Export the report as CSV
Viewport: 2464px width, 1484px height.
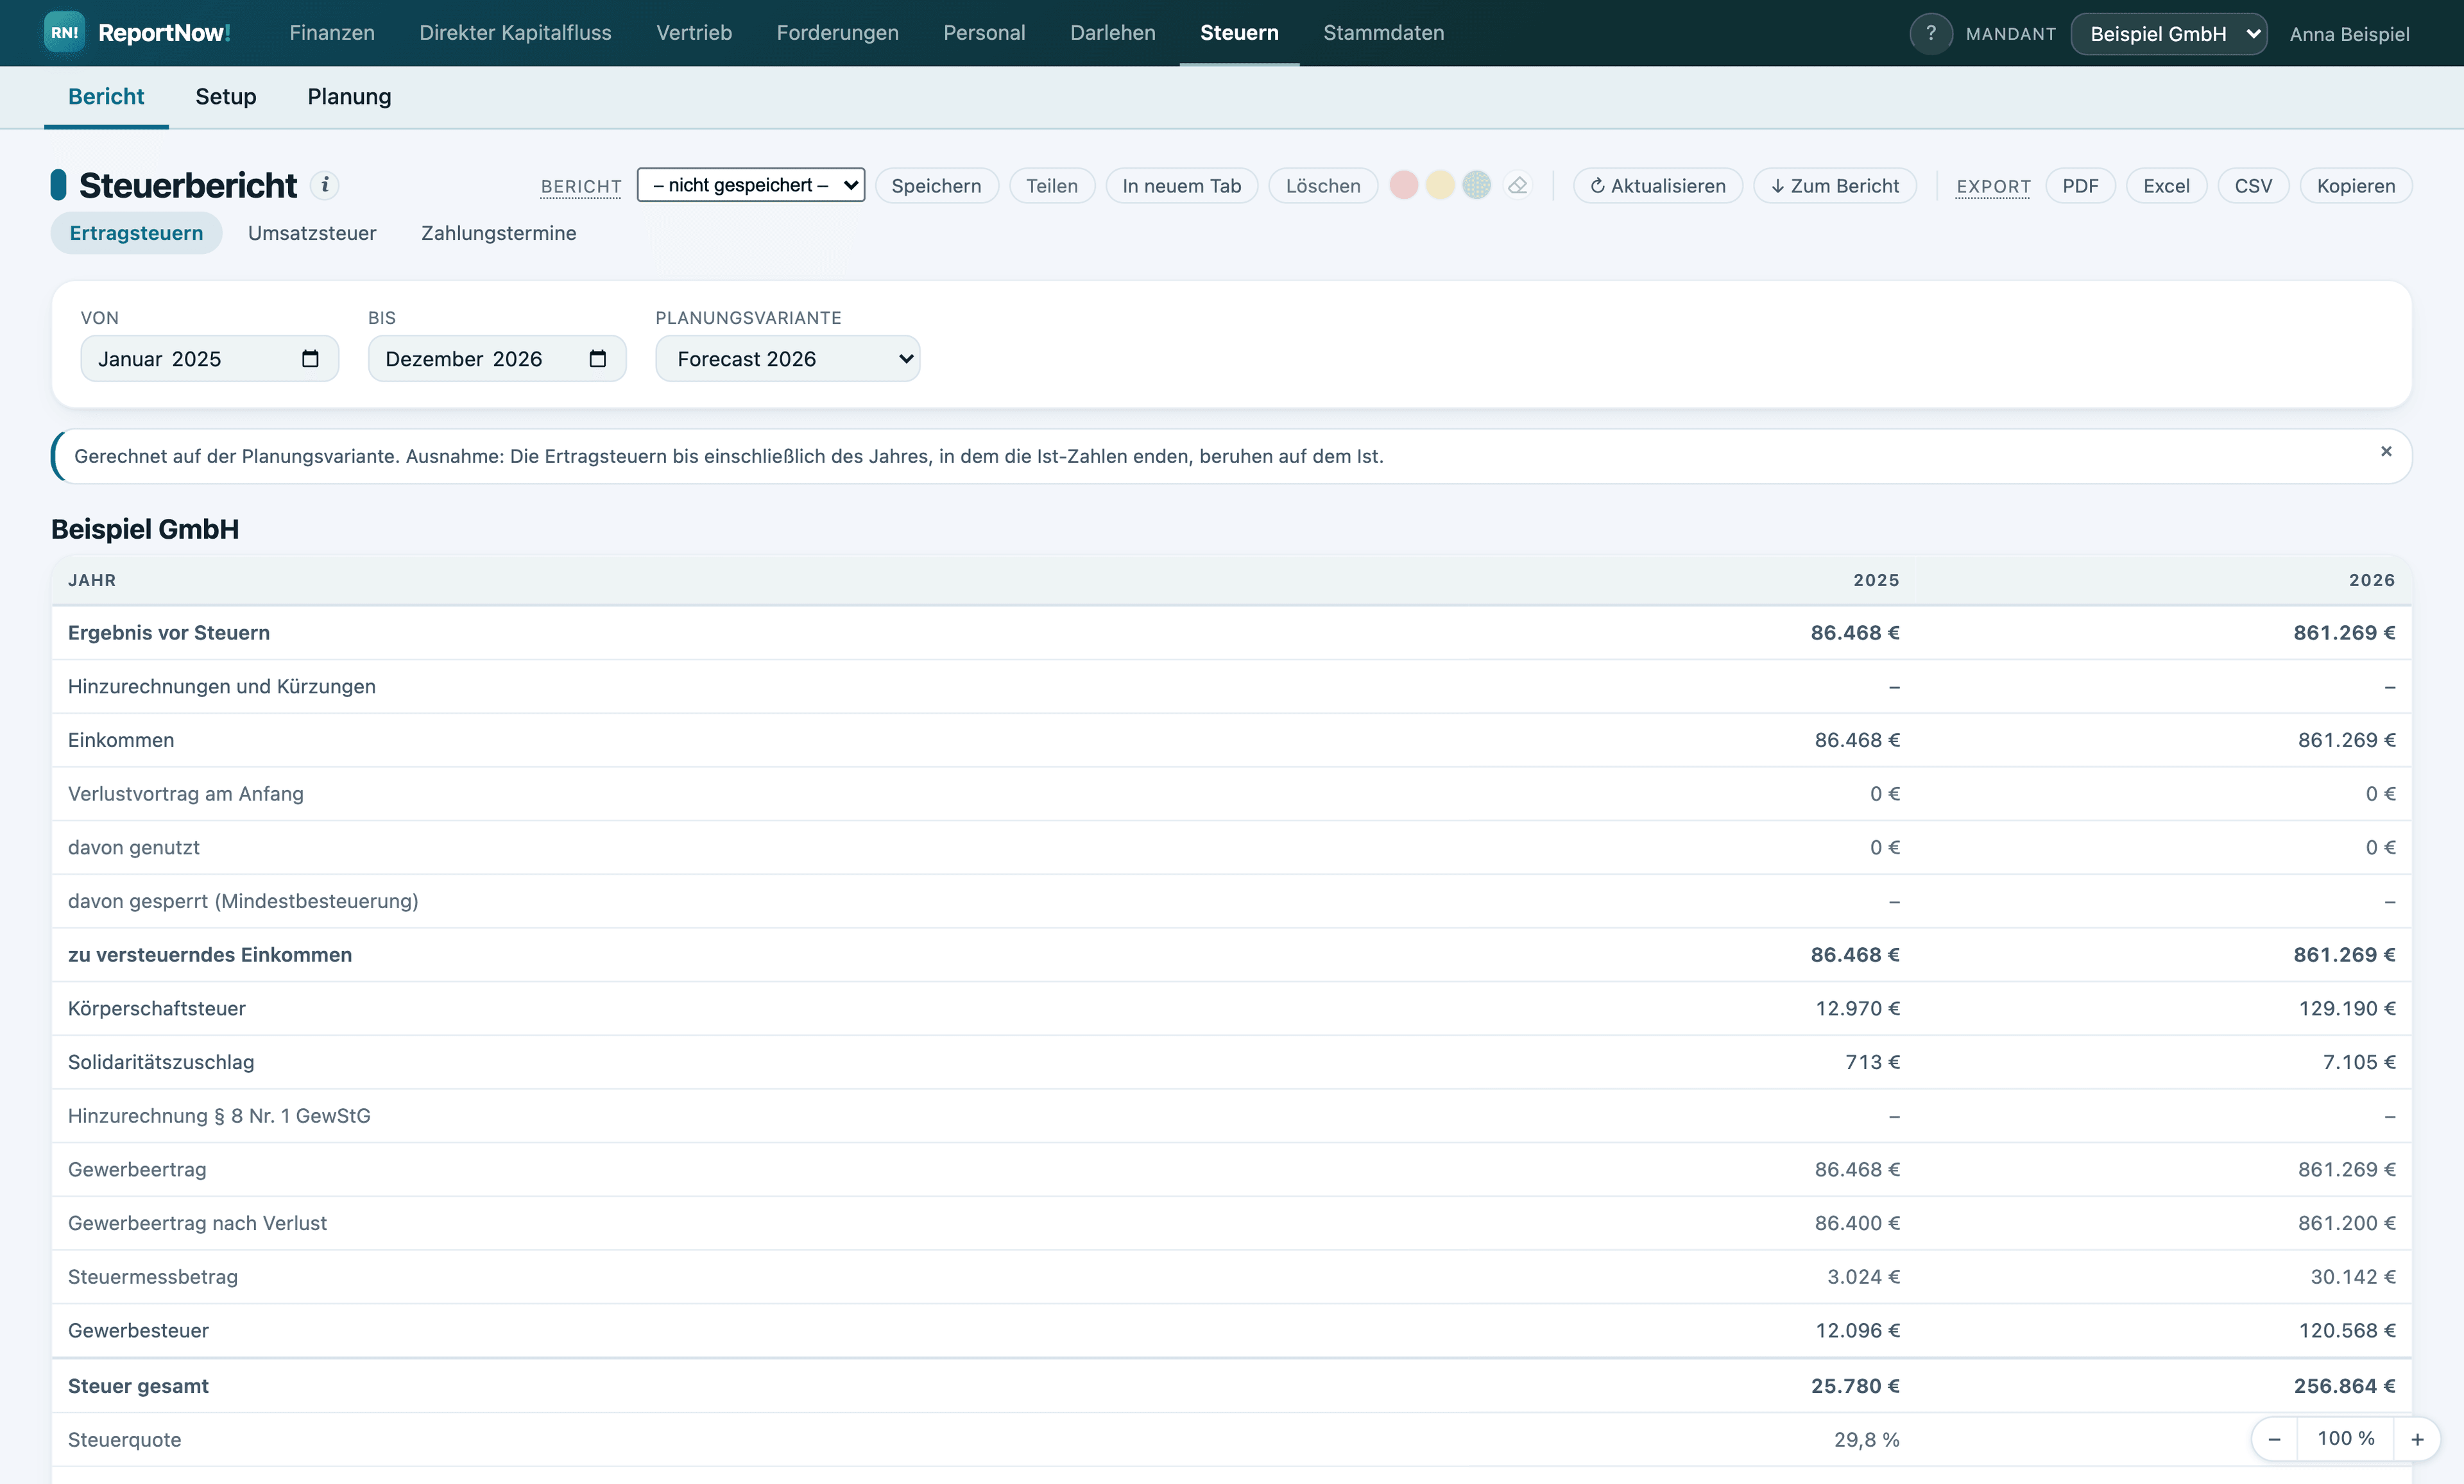click(x=2253, y=186)
